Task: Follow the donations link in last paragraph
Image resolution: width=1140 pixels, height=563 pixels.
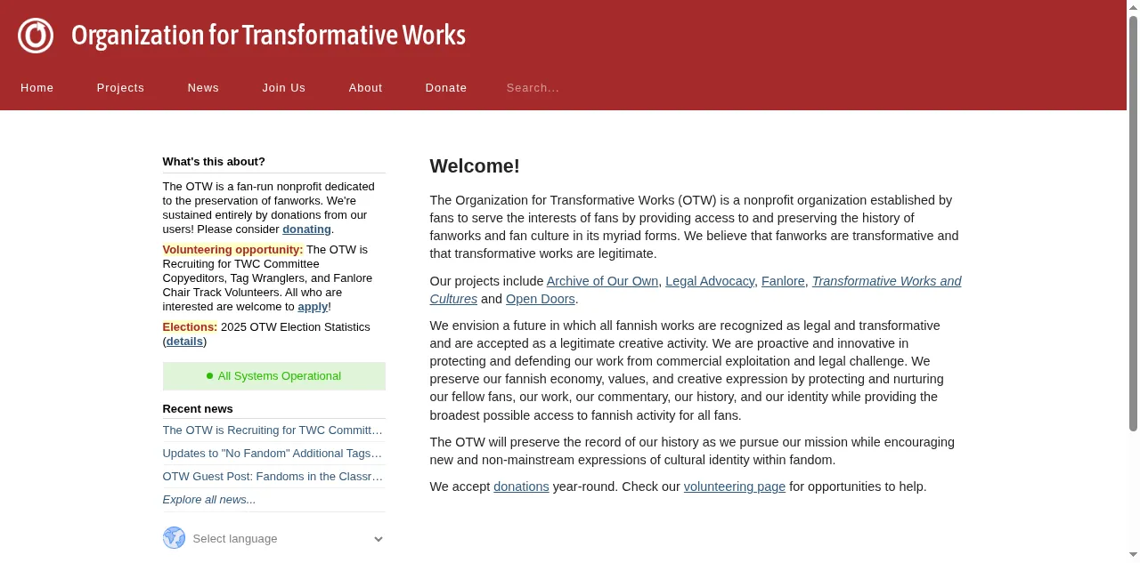Action: 521,487
